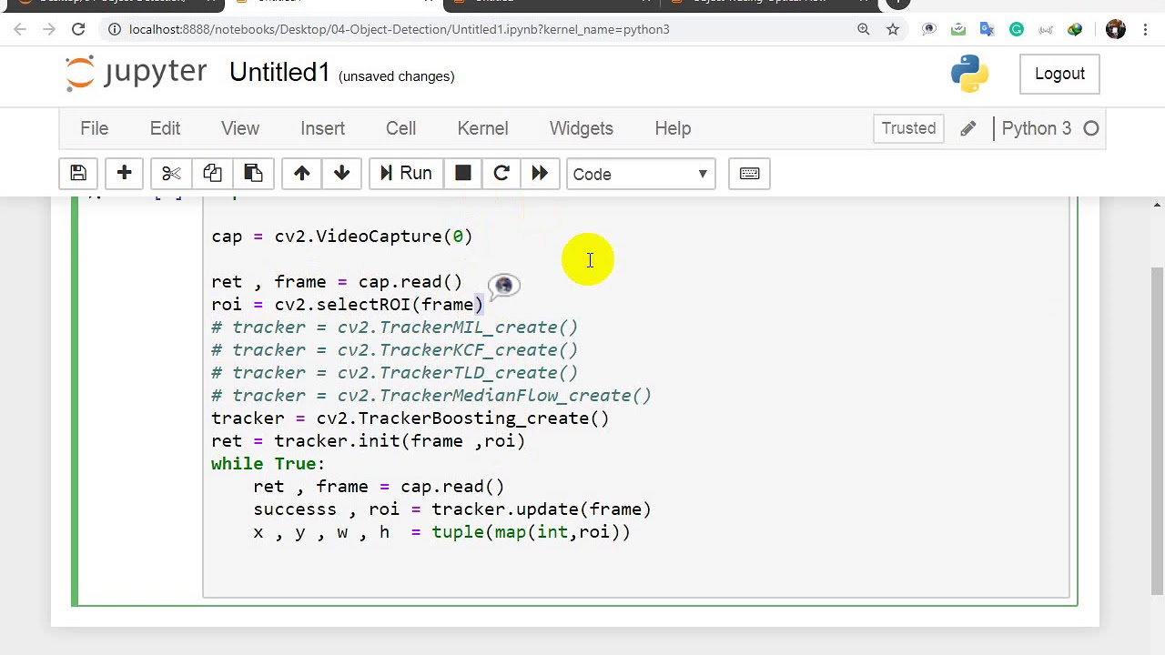Click the pencil edit mode indicator
The image size is (1165, 655).
click(967, 128)
